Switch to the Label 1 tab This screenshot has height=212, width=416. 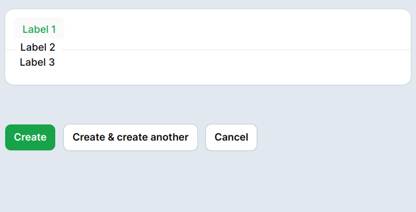pyautogui.click(x=39, y=29)
